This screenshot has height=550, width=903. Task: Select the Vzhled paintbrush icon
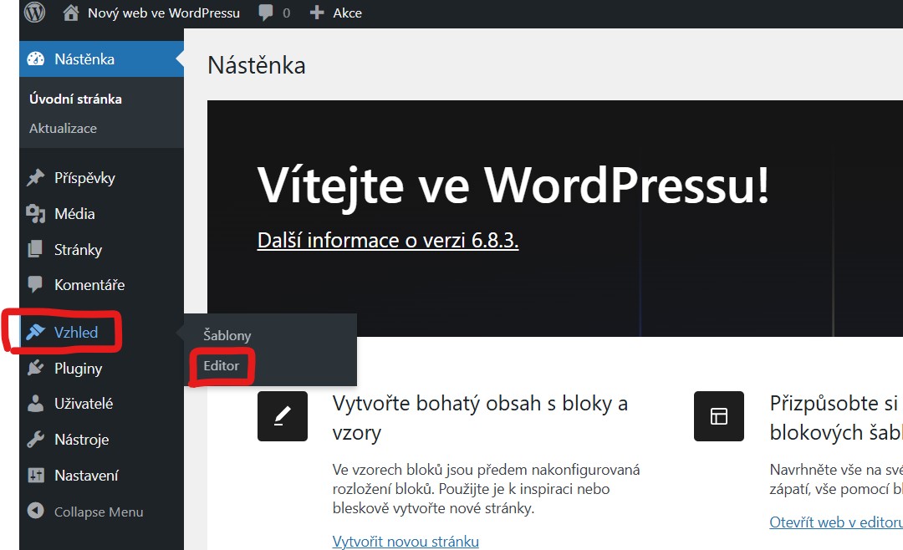(36, 332)
